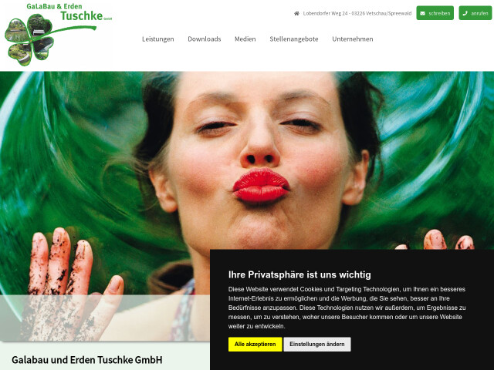The height and width of the screenshot is (370, 494).
Task: Open the Stellenangebote page
Action: click(294, 39)
